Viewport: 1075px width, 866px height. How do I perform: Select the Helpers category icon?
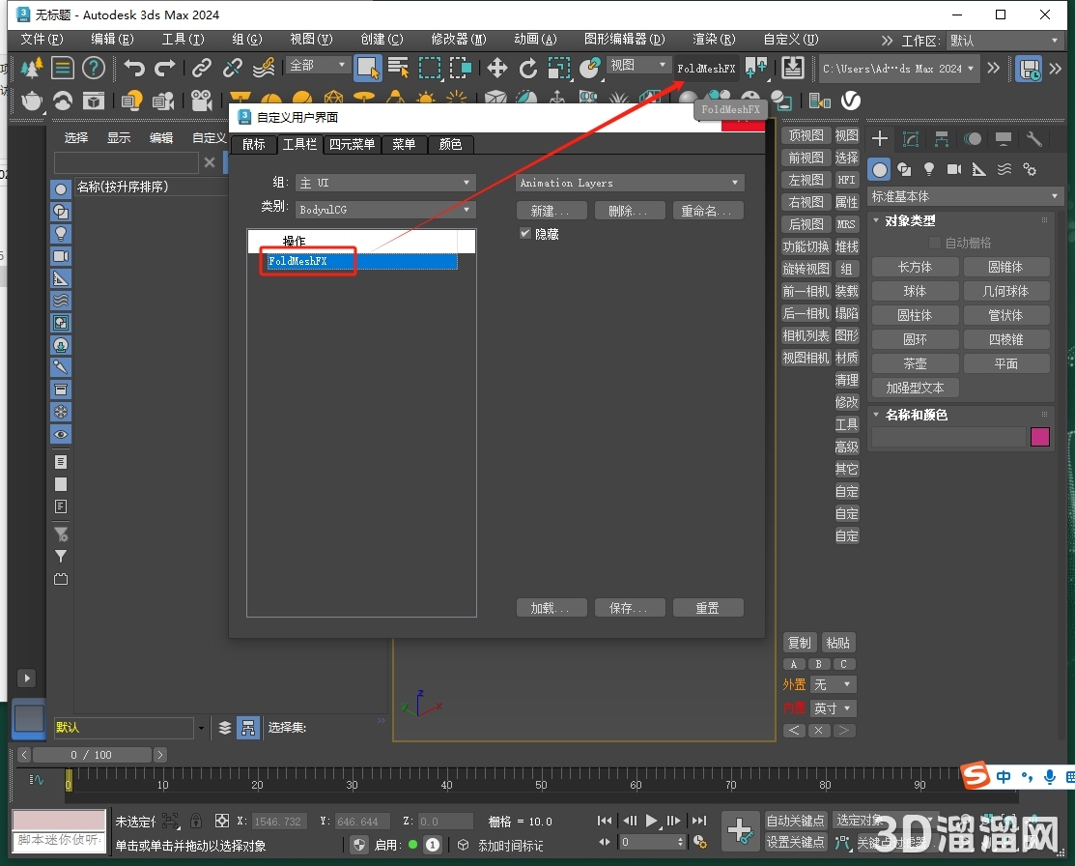coord(979,169)
